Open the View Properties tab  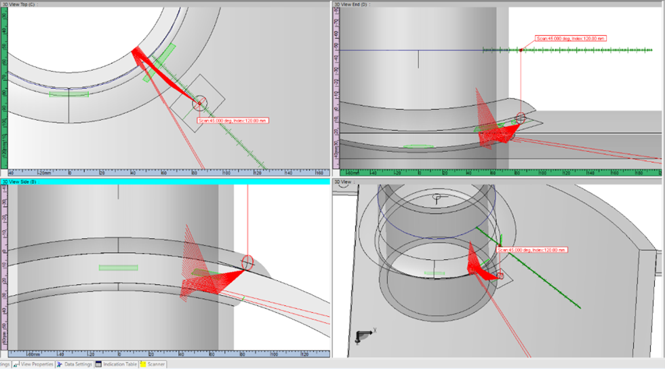(x=36, y=364)
